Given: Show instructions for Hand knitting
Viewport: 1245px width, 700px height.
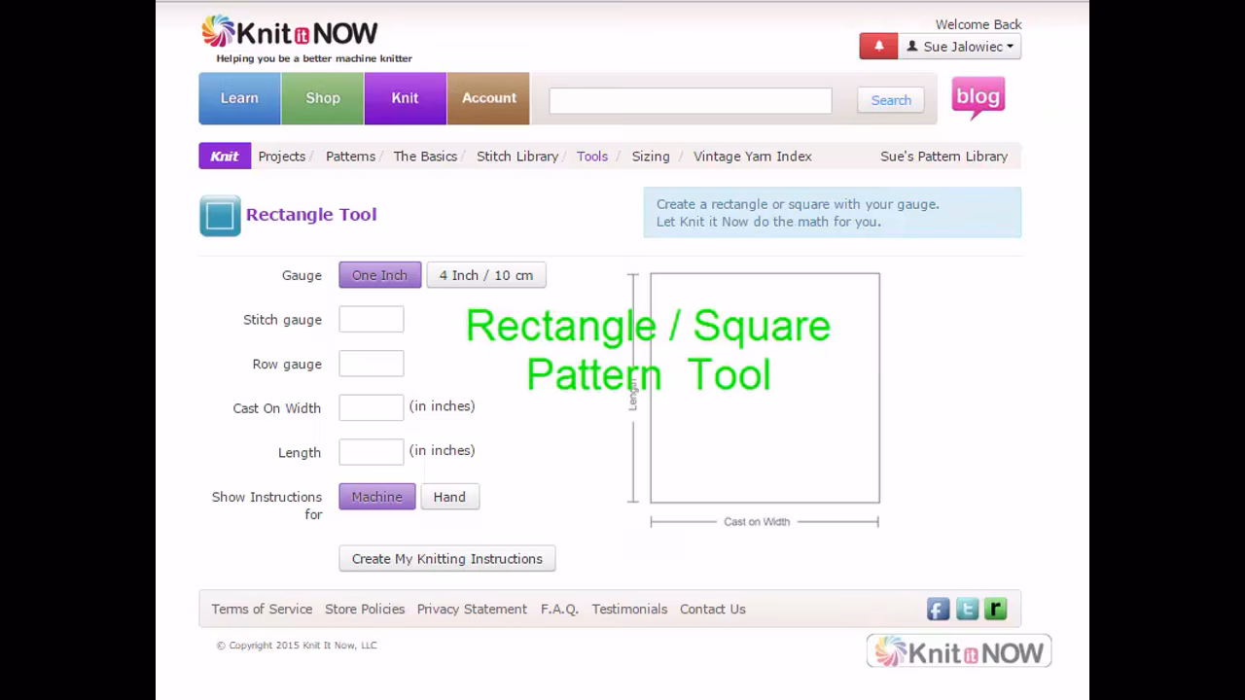Looking at the screenshot, I should click(449, 497).
